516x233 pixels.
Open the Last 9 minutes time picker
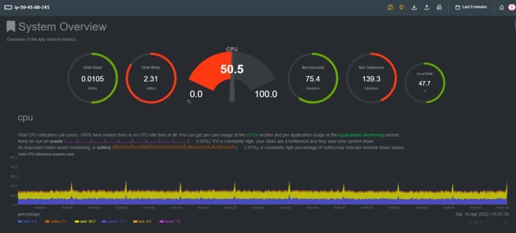pos(471,7)
